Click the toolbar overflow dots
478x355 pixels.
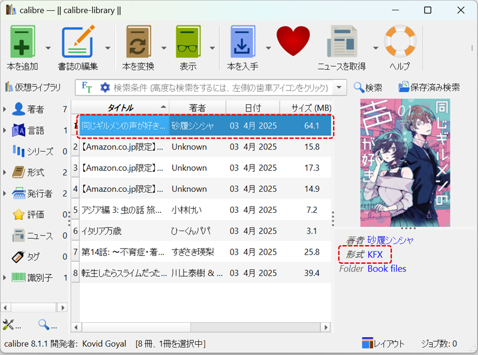pyautogui.click(x=472, y=48)
